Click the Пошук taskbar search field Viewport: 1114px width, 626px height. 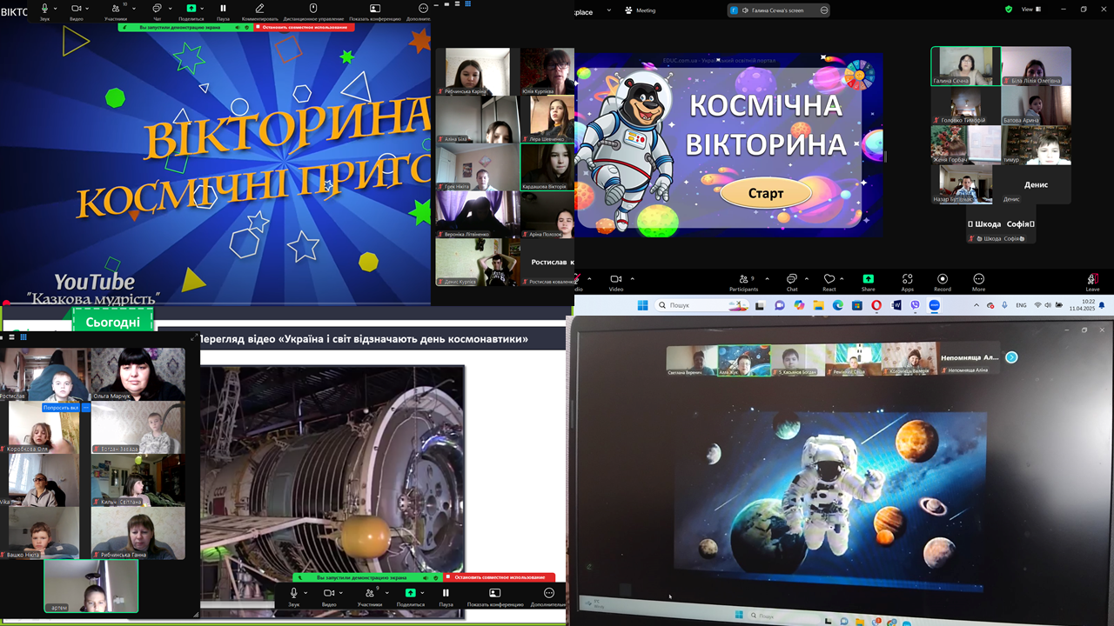coord(702,305)
